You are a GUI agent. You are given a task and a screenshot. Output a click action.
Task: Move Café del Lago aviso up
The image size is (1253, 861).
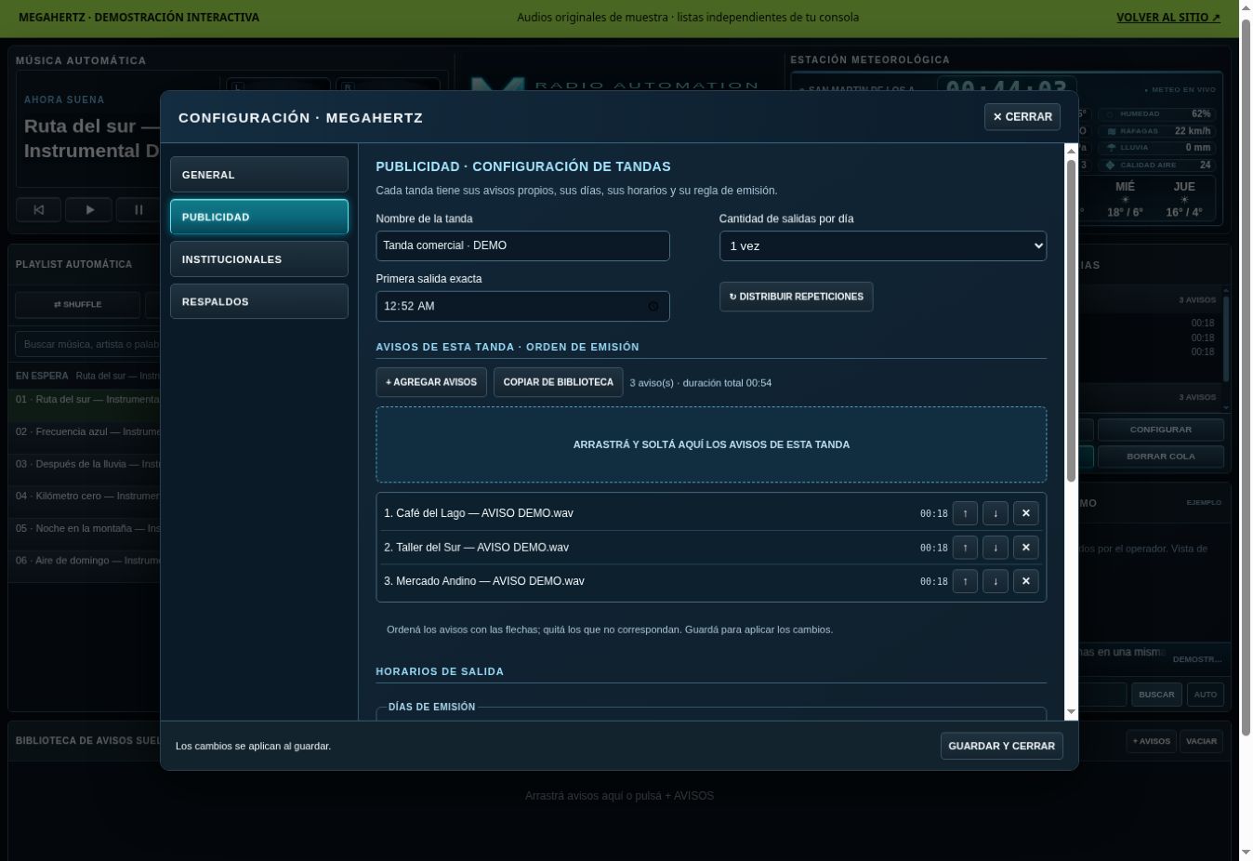(965, 513)
